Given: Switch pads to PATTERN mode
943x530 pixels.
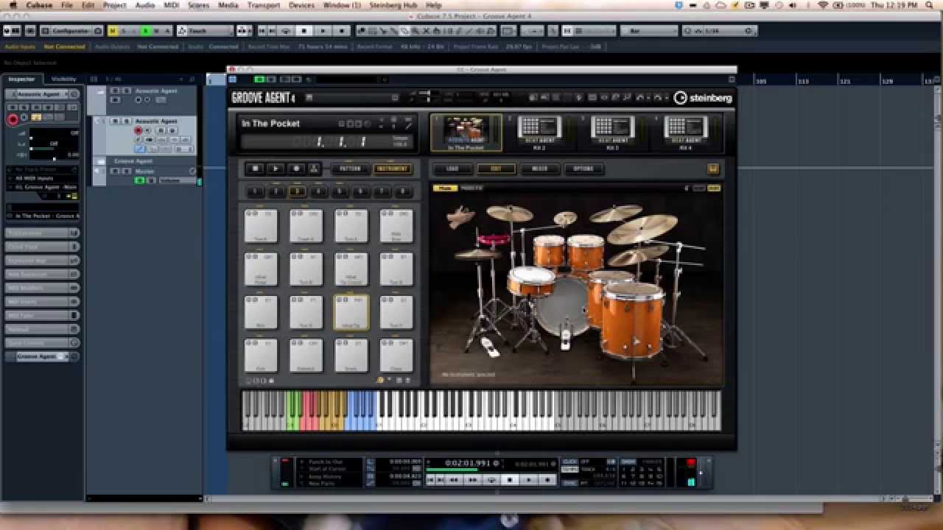Looking at the screenshot, I should 351,169.
